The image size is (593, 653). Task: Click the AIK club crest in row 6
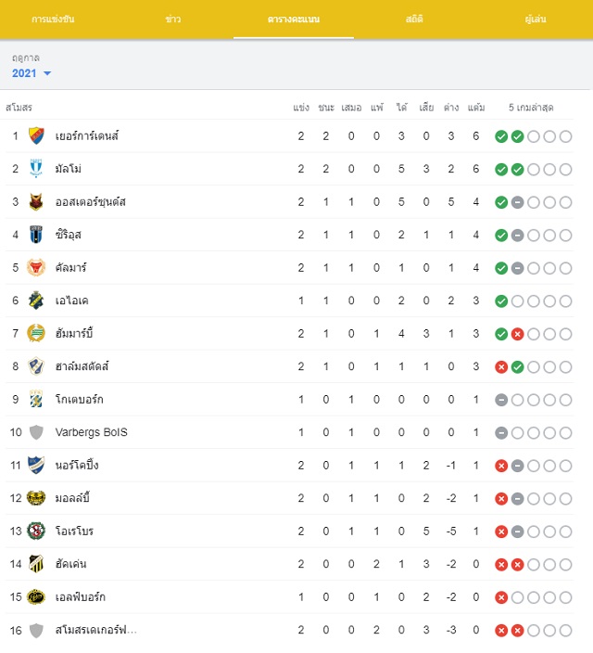36,301
